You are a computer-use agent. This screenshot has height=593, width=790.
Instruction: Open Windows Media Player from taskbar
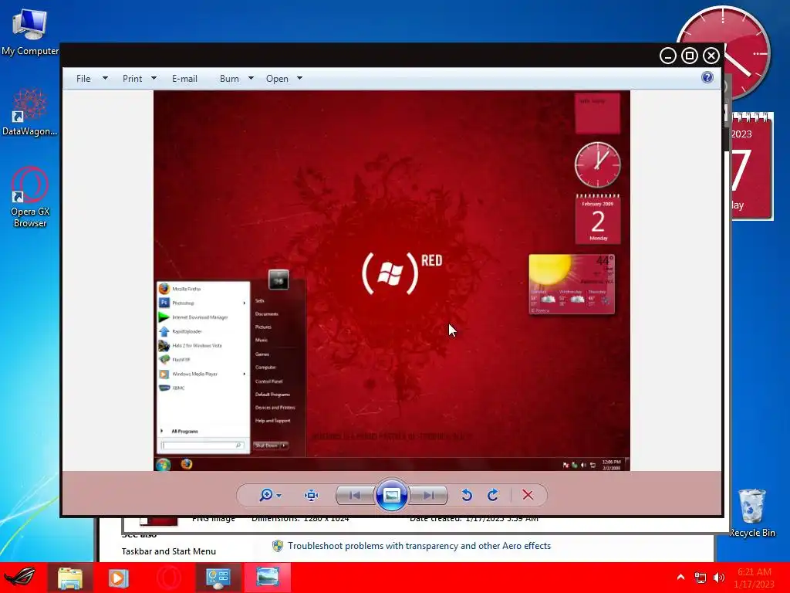click(118, 578)
